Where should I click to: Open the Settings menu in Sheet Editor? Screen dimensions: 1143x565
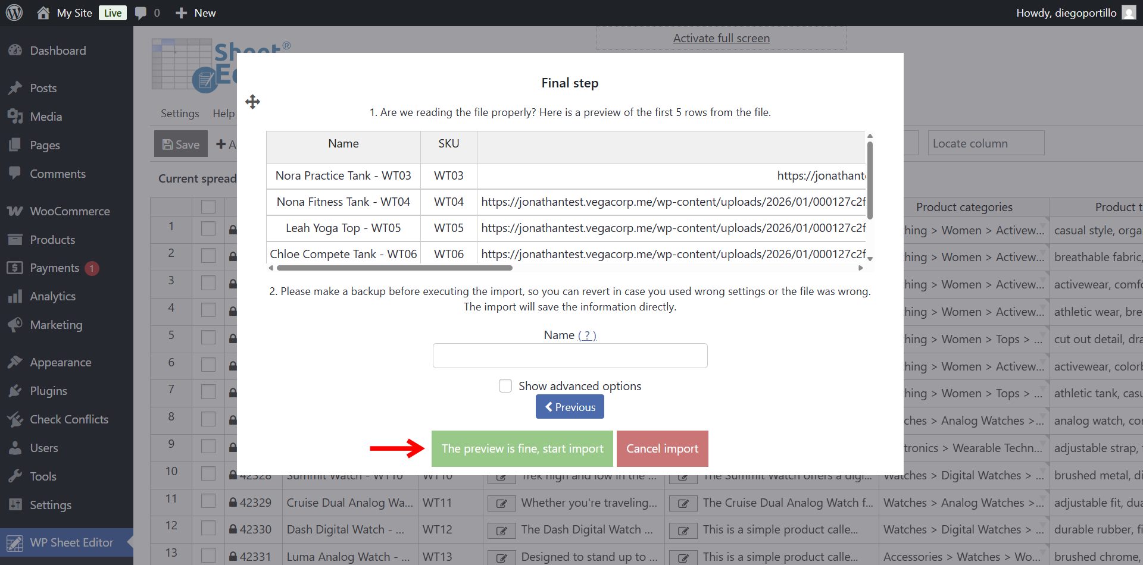(x=179, y=113)
